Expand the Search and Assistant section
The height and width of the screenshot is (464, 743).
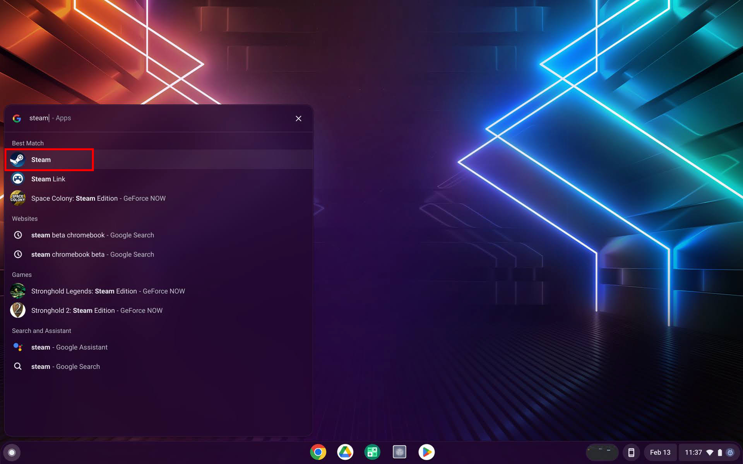(x=41, y=330)
